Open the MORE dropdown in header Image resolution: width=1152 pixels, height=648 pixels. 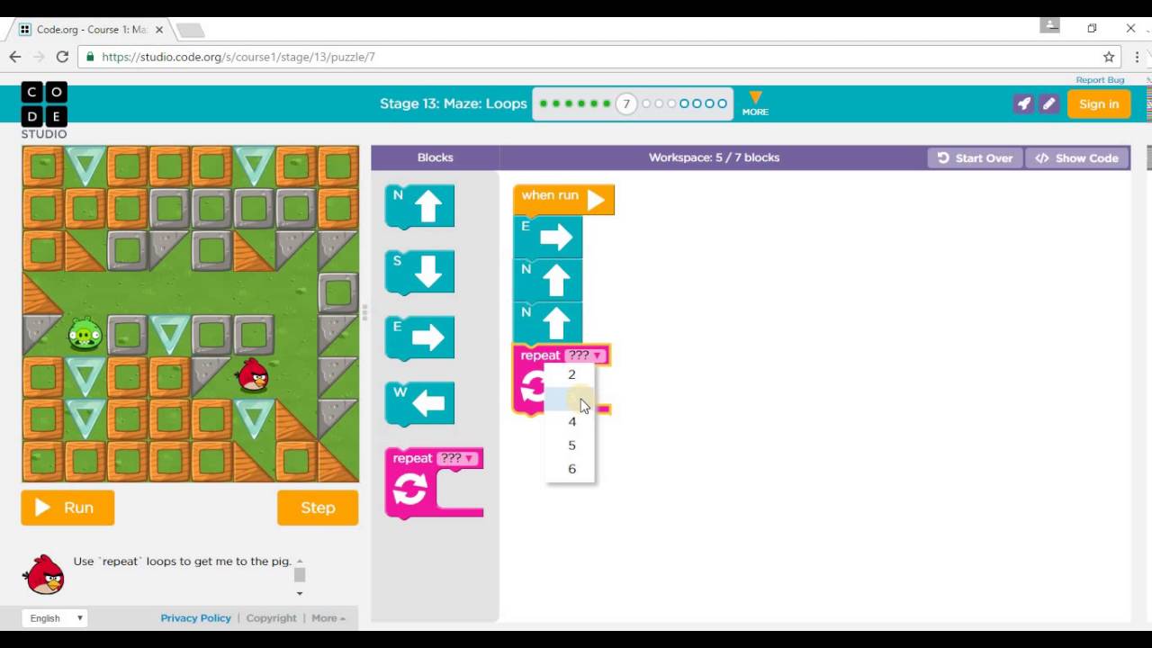[755, 103]
